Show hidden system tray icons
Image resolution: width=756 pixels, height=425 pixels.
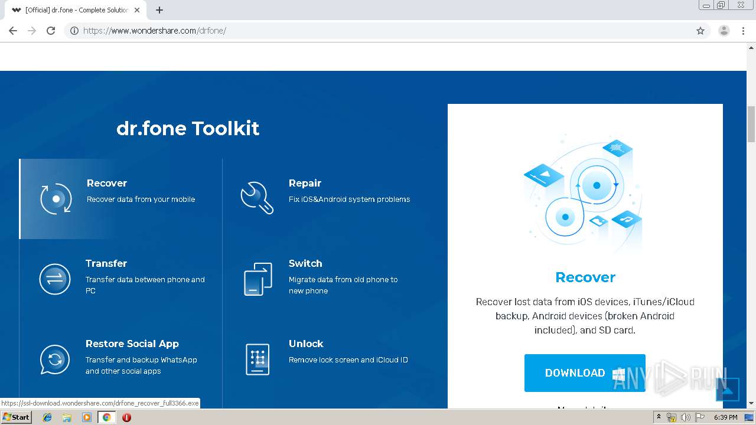659,417
